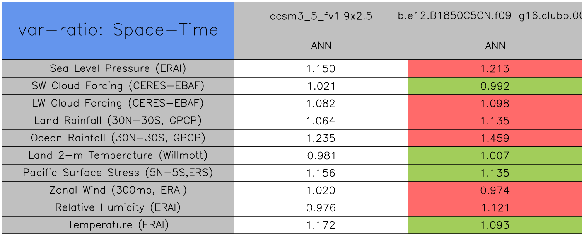584x236 pixels.
Task: Select LW Cloud Forcing (CERES-EBAF) row label
Action: point(118,104)
